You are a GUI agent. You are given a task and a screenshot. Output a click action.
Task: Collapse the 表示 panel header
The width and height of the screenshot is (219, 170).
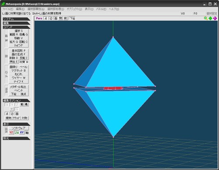pos(17,124)
